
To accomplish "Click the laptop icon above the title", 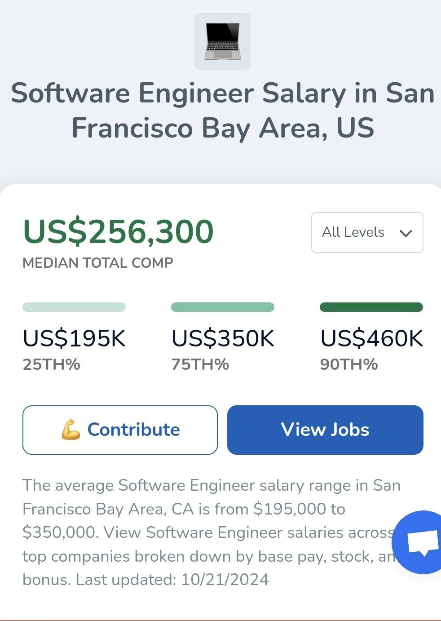I will [222, 41].
